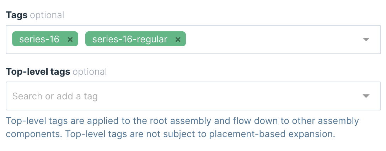Click 'optional' beside the Top-level tags label

tap(90, 72)
